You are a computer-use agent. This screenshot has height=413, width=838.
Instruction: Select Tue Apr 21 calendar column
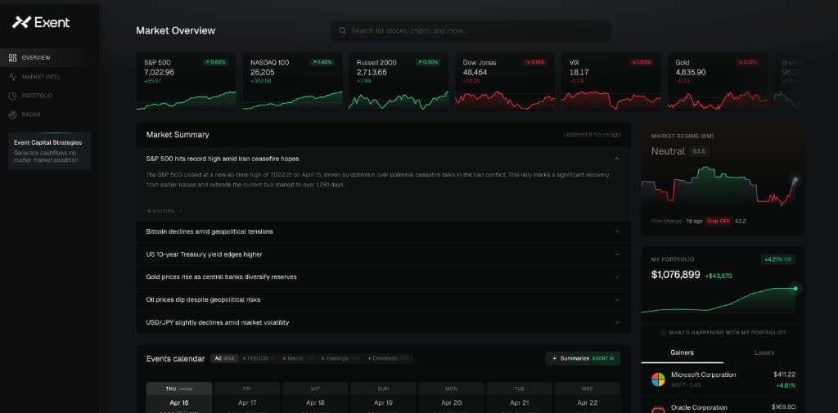(x=520, y=397)
